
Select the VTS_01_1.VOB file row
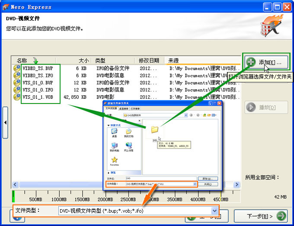coord(126,97)
